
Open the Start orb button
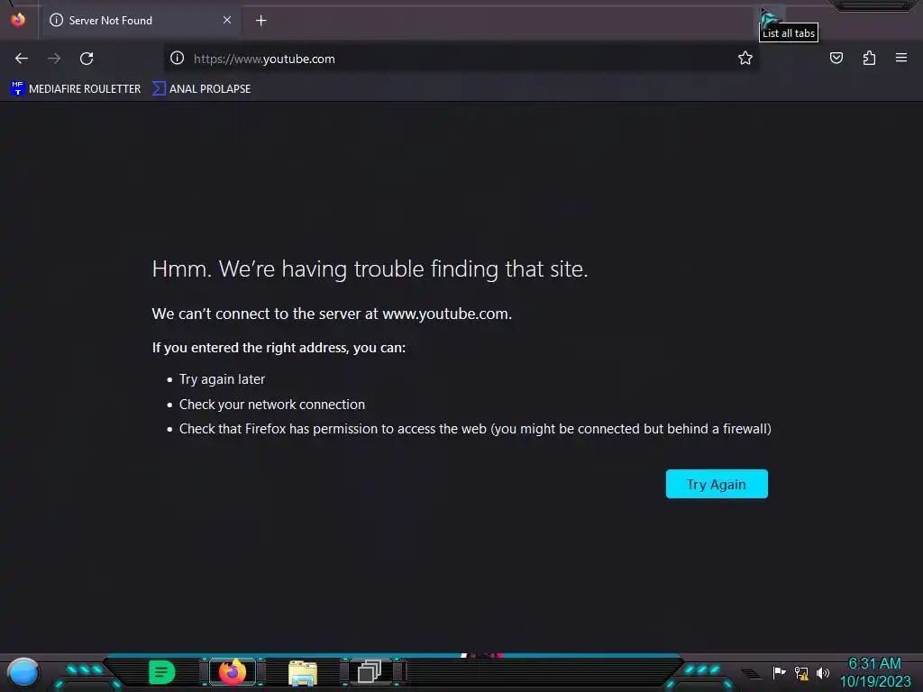23,672
